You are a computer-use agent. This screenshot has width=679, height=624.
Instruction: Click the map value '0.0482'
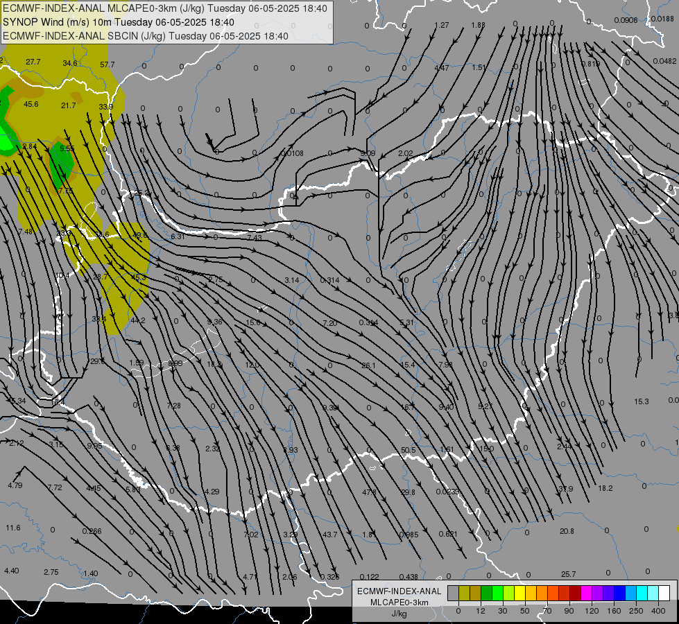[664, 62]
